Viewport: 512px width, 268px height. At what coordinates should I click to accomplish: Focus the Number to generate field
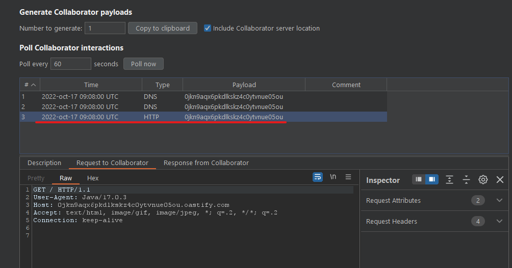tap(105, 28)
